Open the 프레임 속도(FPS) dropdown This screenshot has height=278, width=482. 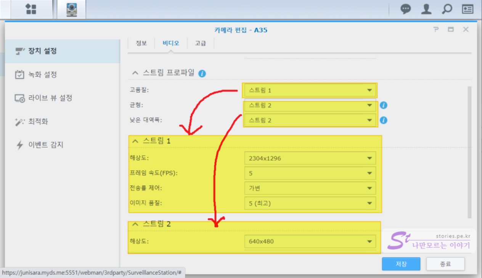310,173
